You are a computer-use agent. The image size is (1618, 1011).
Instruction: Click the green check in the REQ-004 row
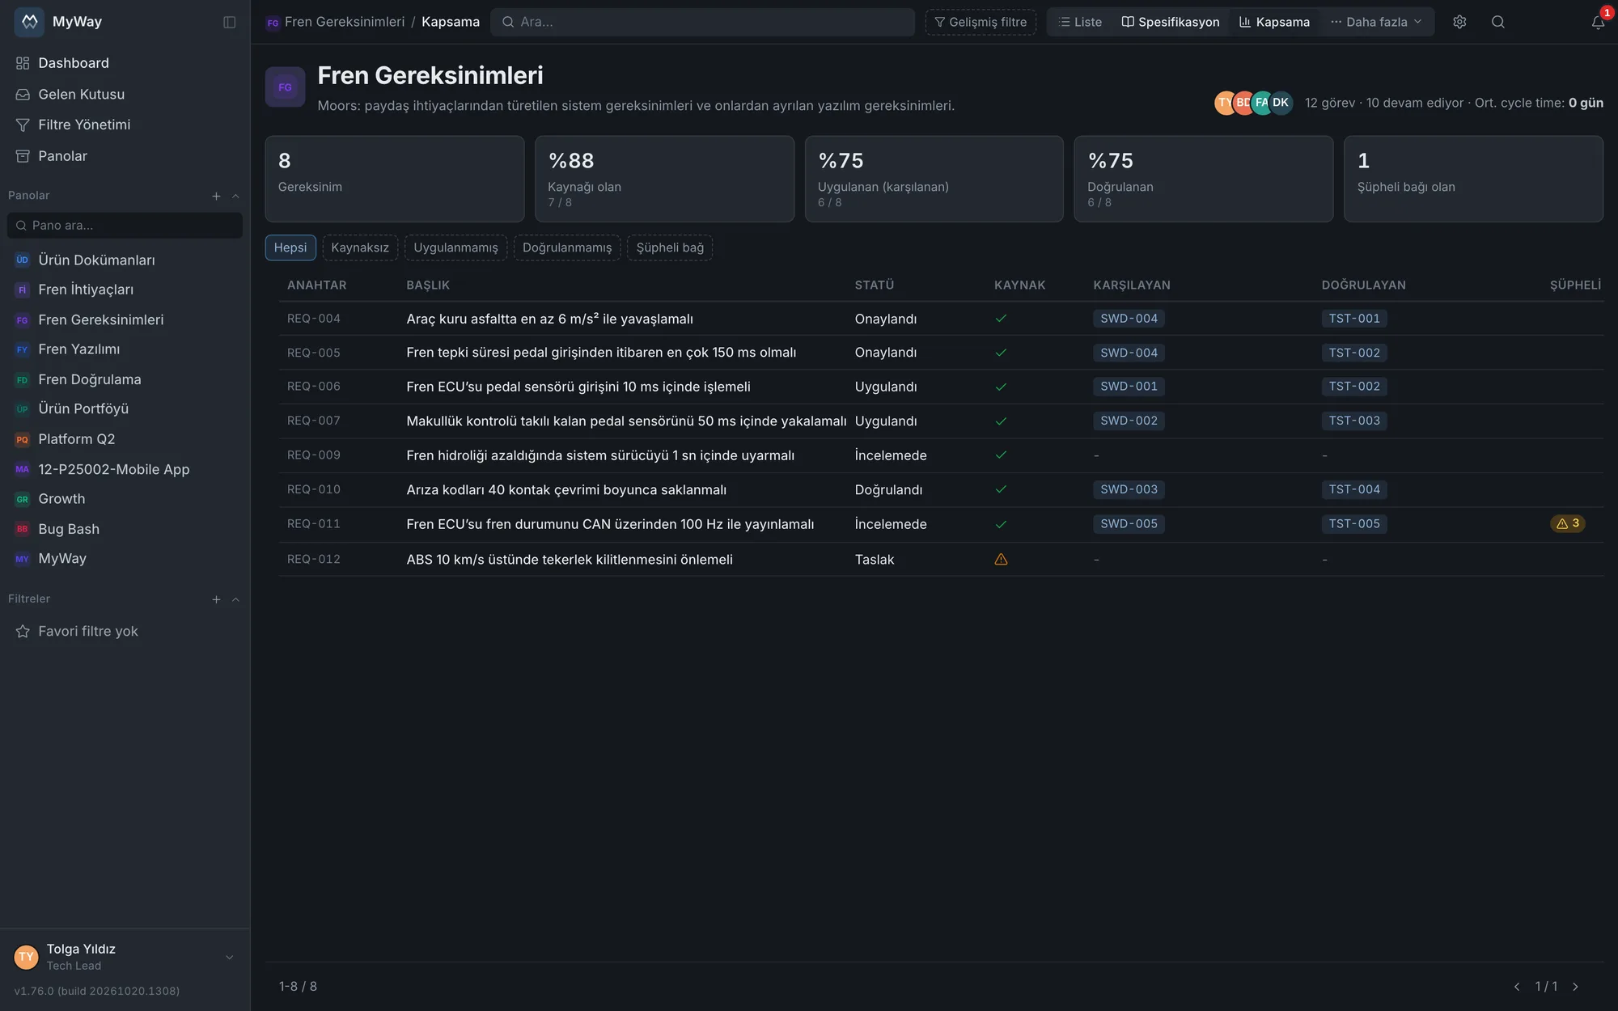coord(1001,319)
